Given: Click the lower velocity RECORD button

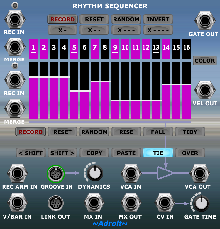Looking at the screenshot, I should coord(31,132).
